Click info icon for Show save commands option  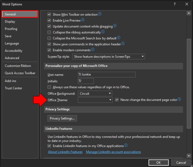click(123, 43)
